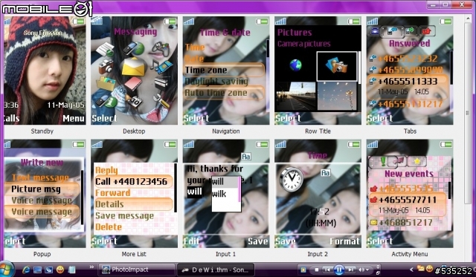Click 'Details' in the More List preview

(x=134, y=204)
